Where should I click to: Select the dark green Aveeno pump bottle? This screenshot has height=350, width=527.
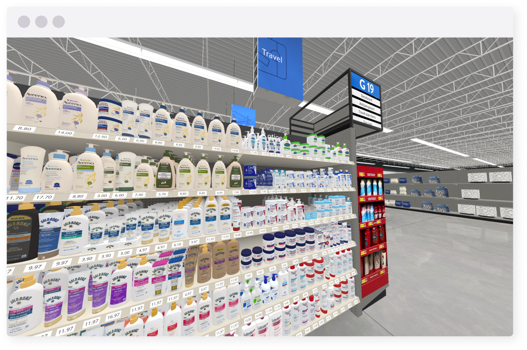pos(165,171)
